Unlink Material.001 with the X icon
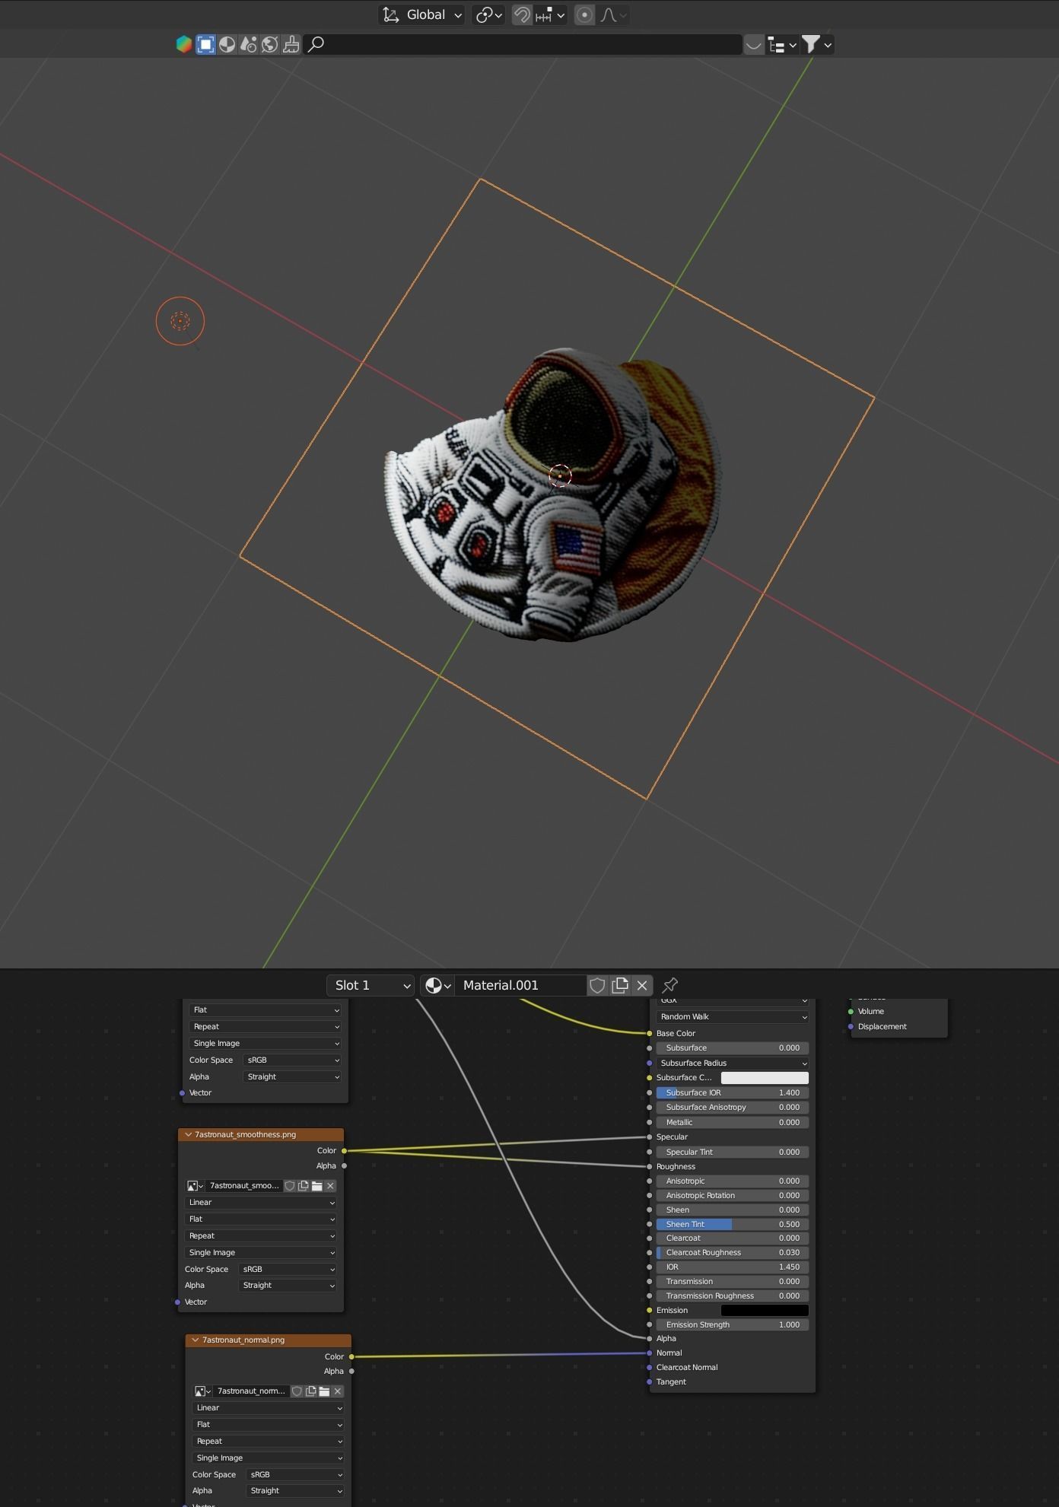1059x1507 pixels. point(642,985)
